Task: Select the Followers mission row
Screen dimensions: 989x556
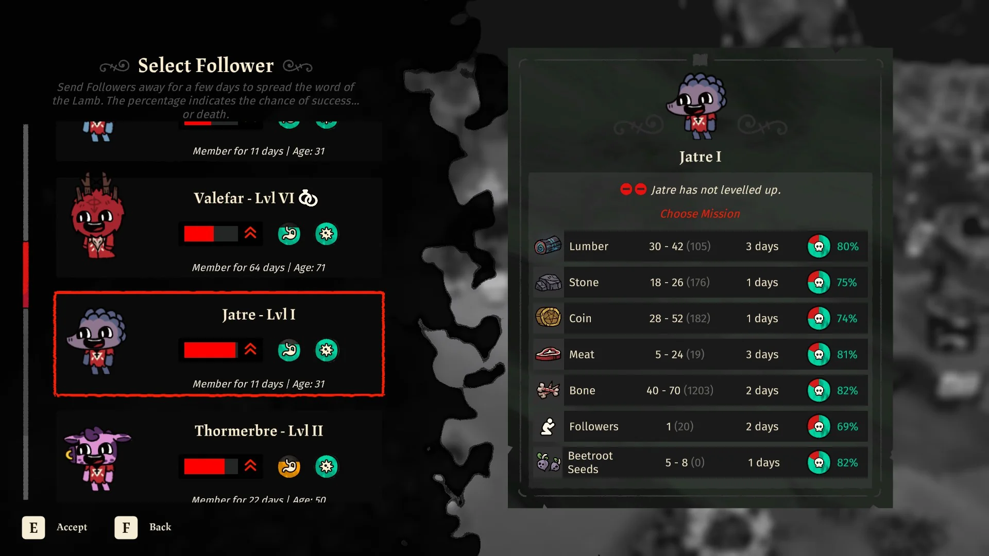Action: pyautogui.click(x=700, y=426)
